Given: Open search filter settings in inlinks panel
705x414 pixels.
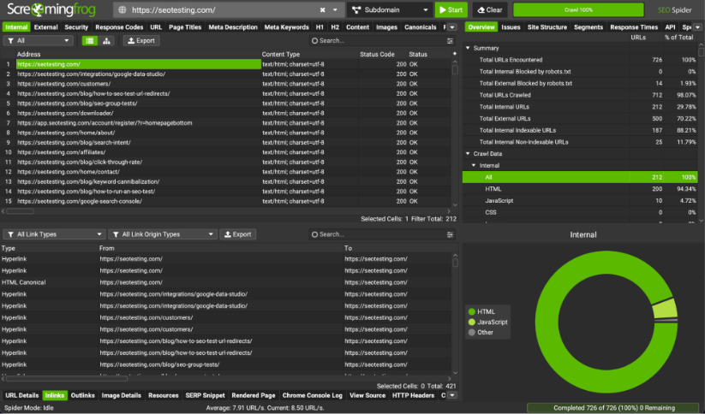Looking at the screenshot, I should 451,234.
